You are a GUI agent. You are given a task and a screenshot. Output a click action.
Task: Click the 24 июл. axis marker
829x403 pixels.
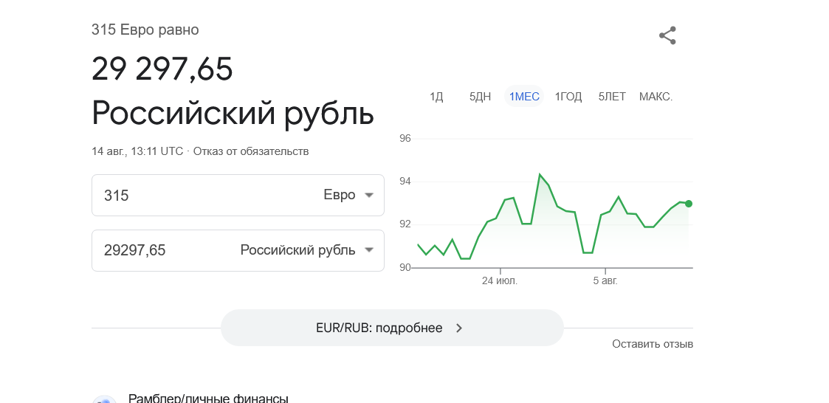pyautogui.click(x=500, y=280)
